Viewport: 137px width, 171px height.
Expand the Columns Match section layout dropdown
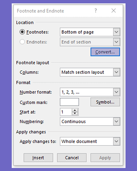coord(90,72)
